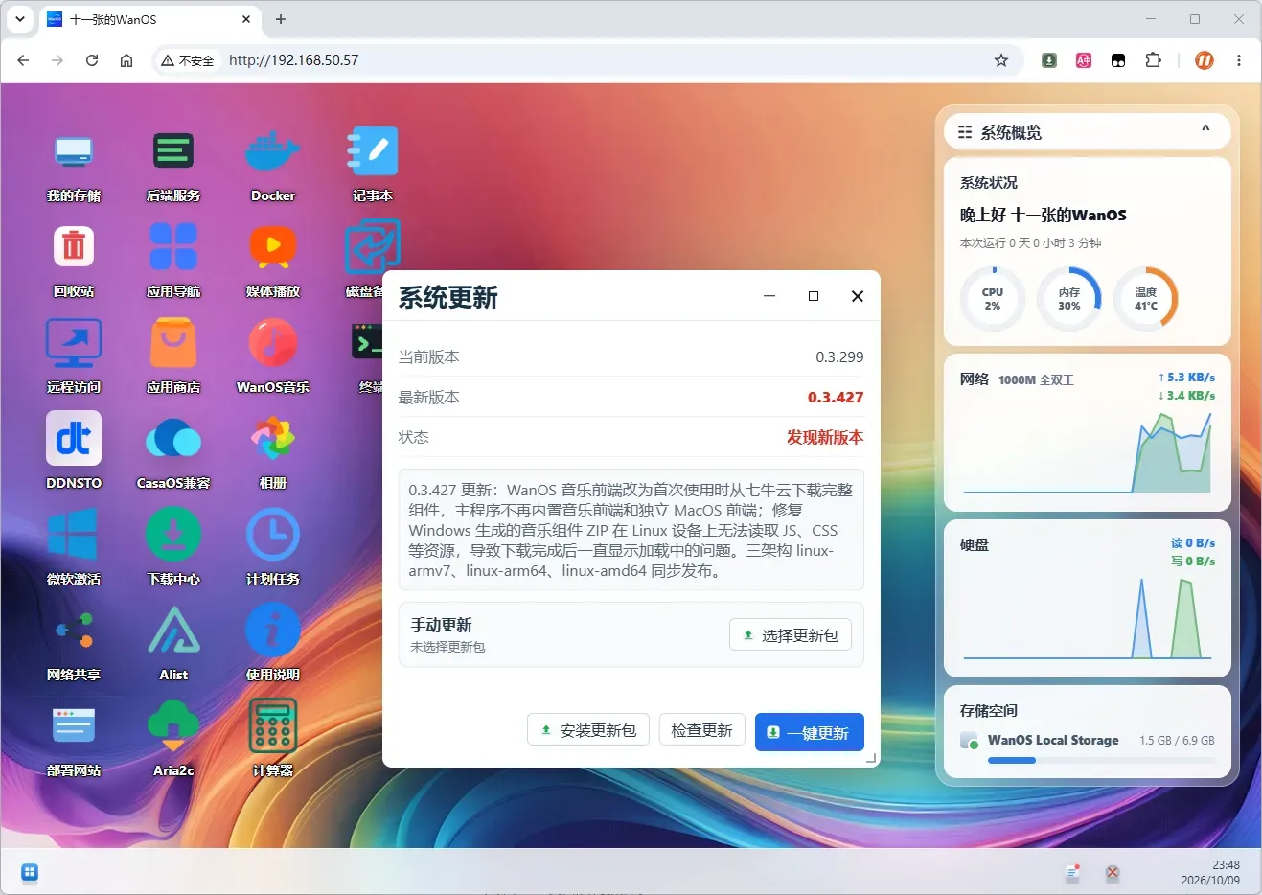Click the 温度 41°C temperature gauge
The height and width of the screenshot is (895, 1262).
1146,299
